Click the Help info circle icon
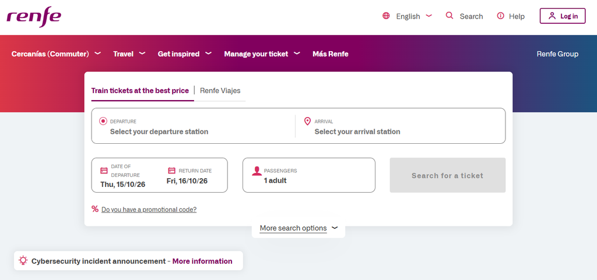 point(501,16)
